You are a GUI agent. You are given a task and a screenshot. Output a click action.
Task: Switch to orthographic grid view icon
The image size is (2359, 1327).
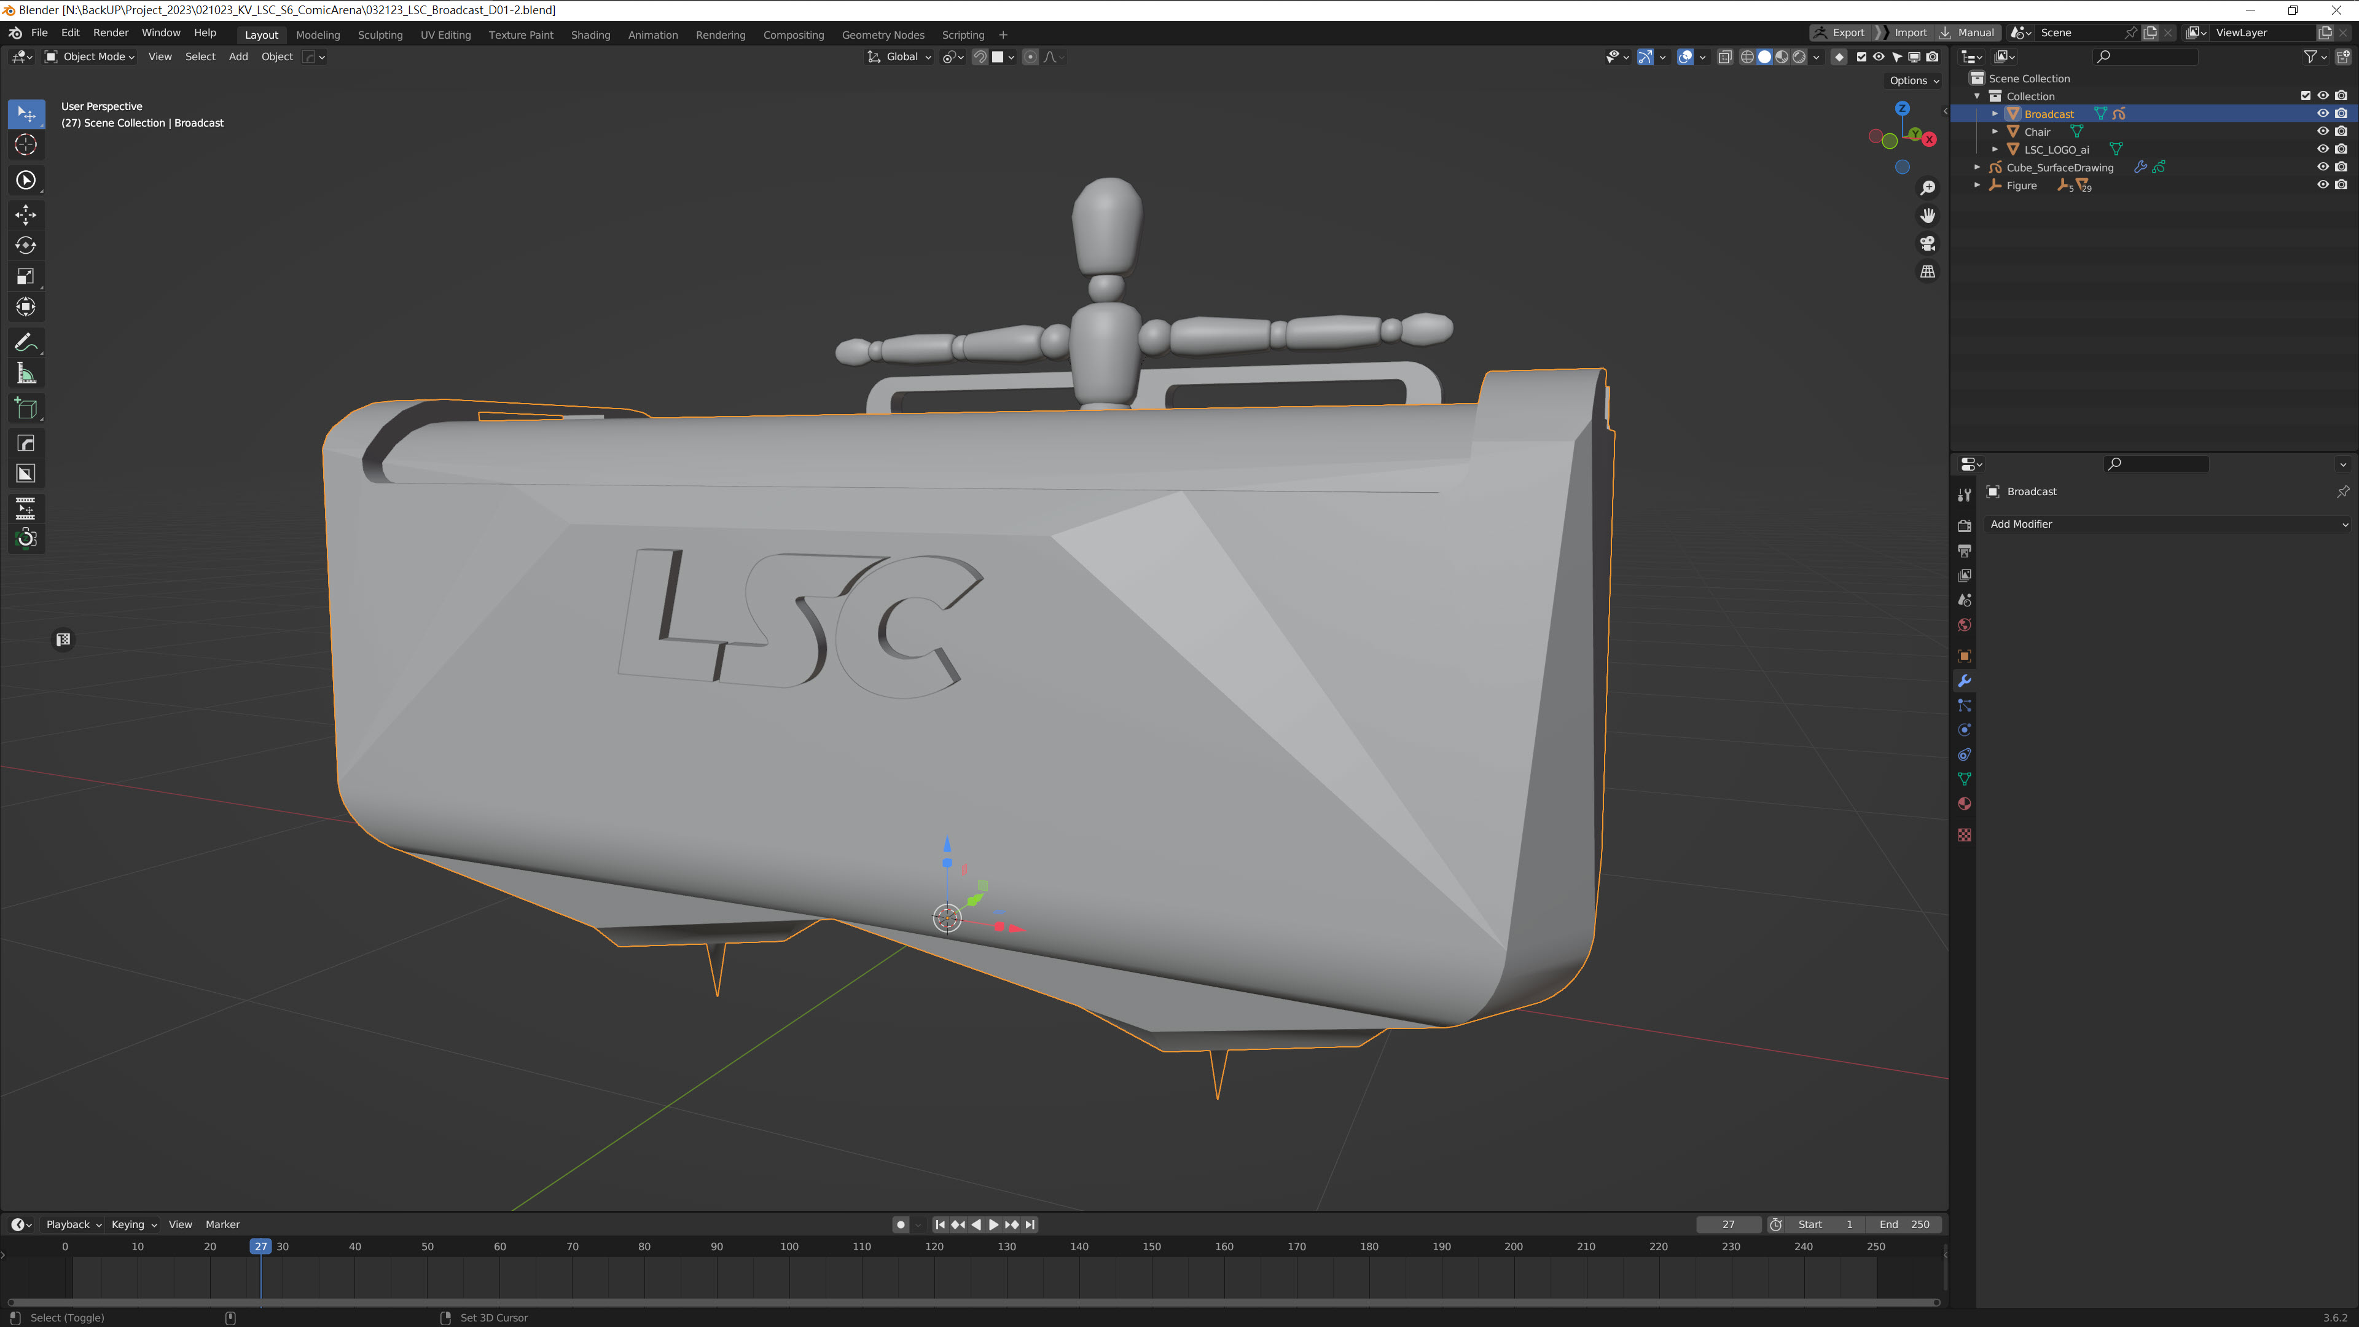[1928, 272]
